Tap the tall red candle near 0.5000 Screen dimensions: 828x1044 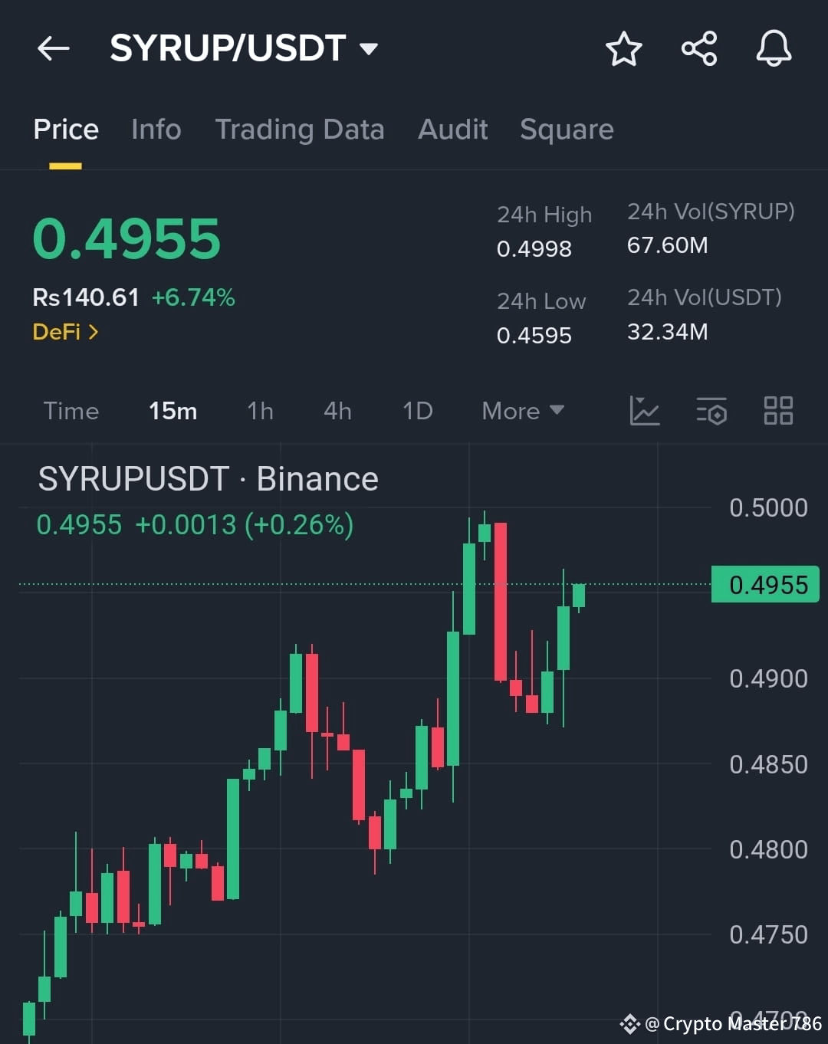501,602
